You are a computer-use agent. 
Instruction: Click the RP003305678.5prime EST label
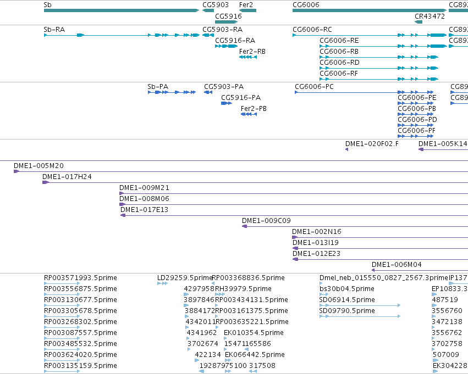click(80, 311)
